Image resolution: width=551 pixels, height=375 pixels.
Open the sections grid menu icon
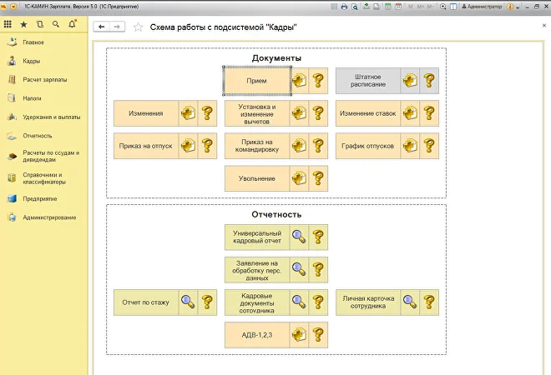click(8, 25)
